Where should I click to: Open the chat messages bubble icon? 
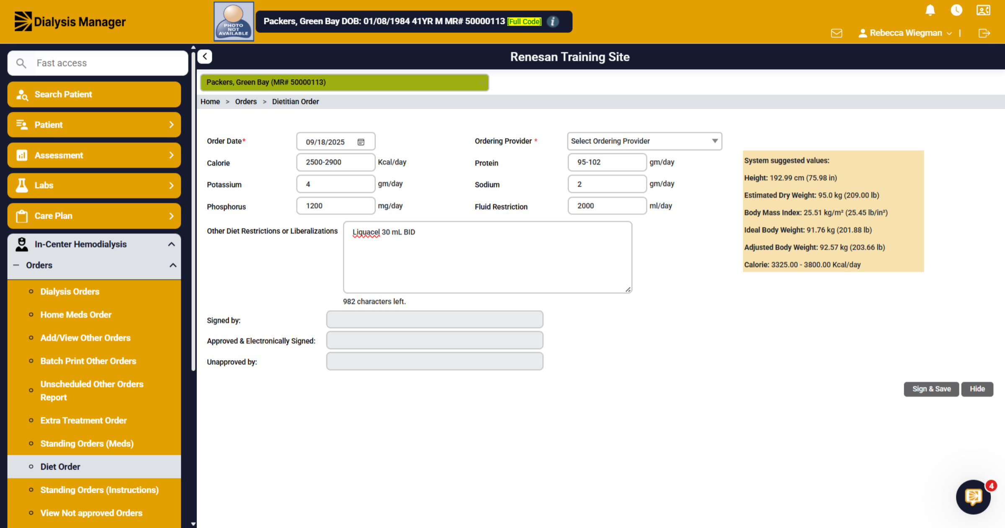tap(973, 497)
